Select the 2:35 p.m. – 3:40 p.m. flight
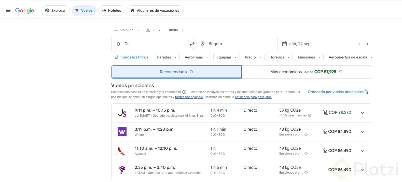Image resolution: width=402 pixels, height=182 pixels. [x=241, y=170]
